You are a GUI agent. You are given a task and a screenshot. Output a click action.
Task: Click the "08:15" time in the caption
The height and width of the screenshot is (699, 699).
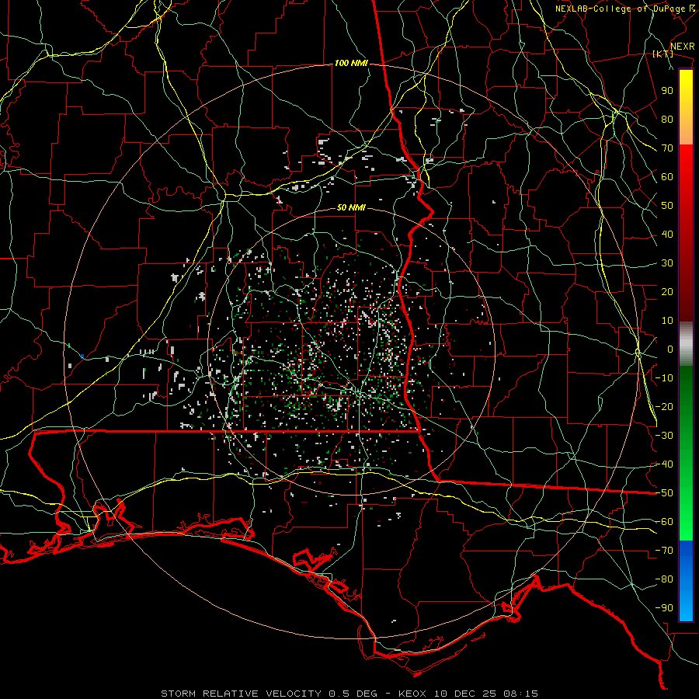click(520, 694)
